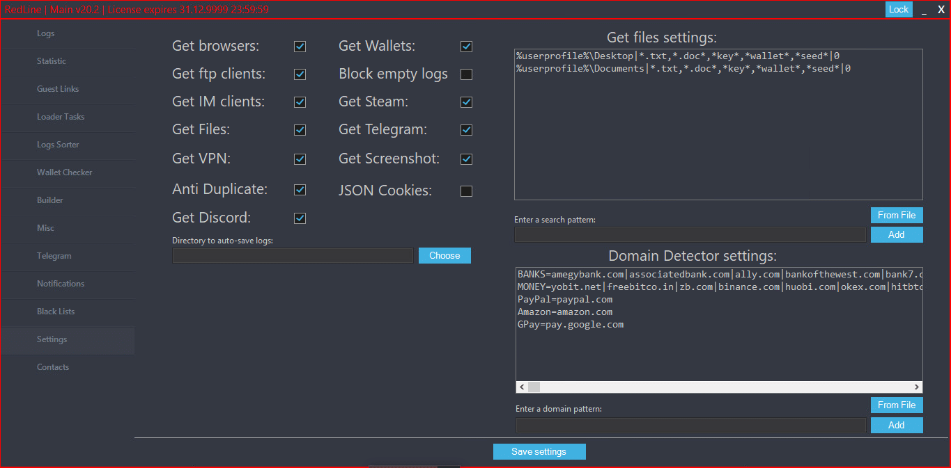
Task: Click the Choose directory button
Action: pos(444,256)
